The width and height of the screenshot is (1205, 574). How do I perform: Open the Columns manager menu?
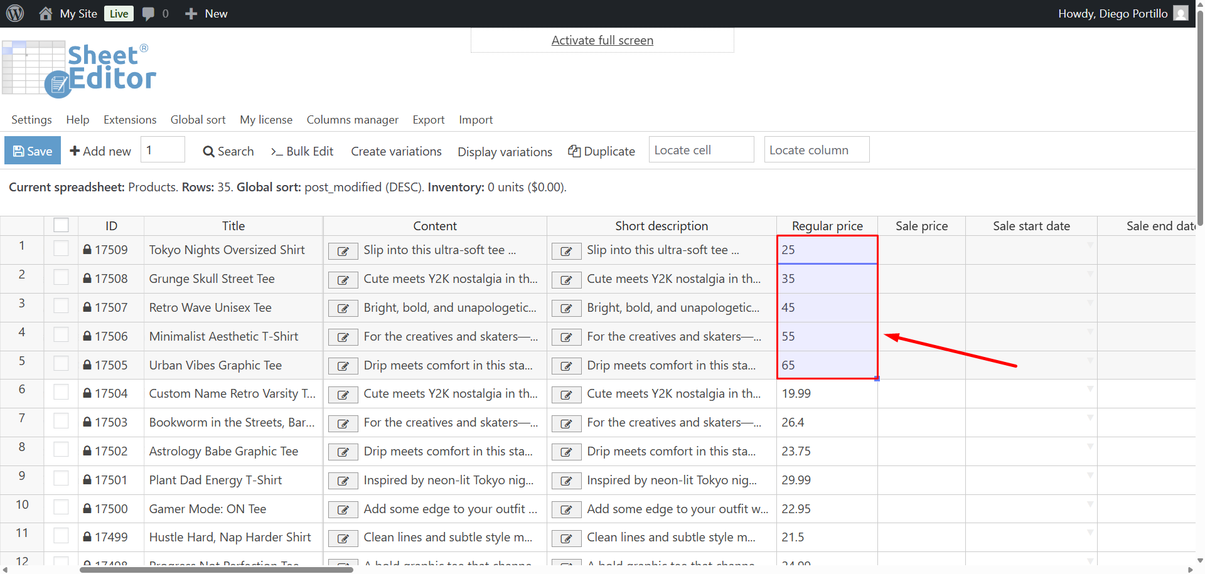(352, 120)
